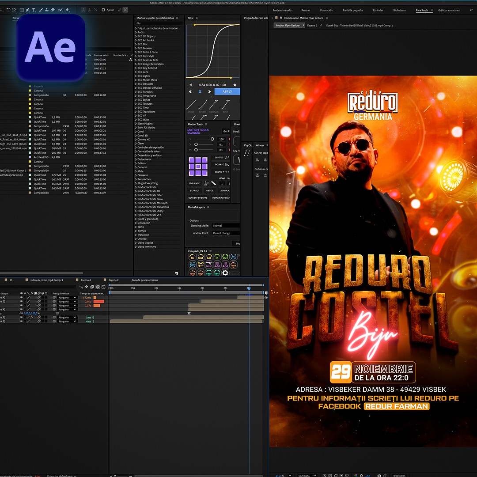Open the Cola de procesamiento tab
The height and width of the screenshot is (477, 477).
click(x=145, y=280)
